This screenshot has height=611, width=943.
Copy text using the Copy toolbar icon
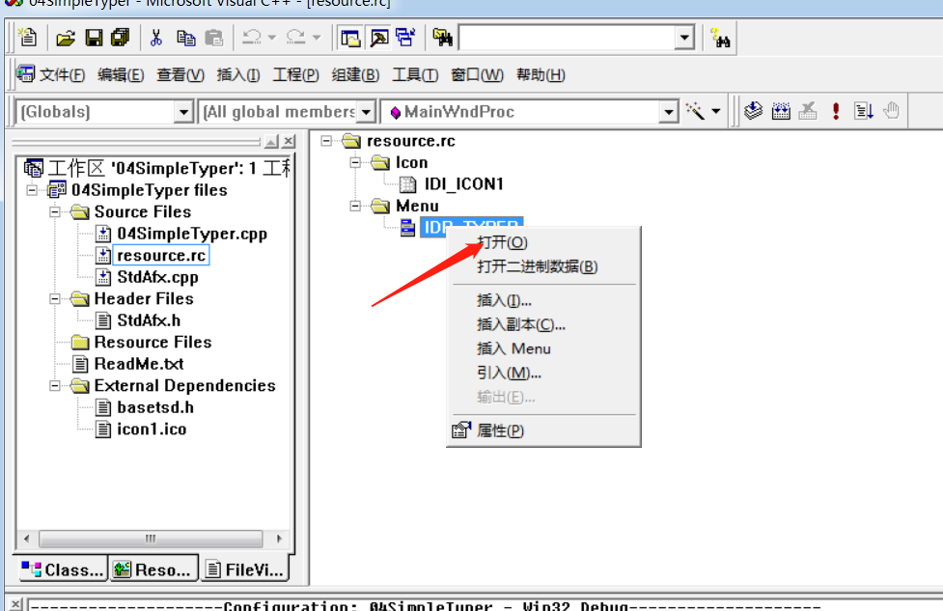[x=184, y=37]
